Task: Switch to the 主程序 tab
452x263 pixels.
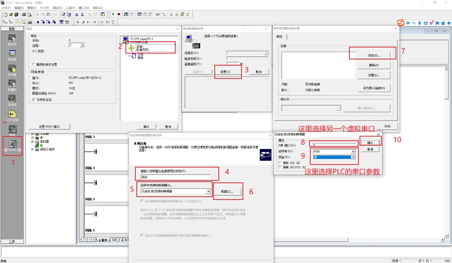Action: tap(103, 240)
